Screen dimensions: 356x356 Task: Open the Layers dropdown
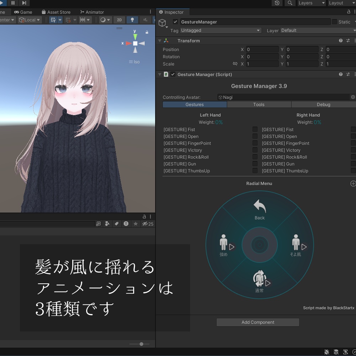312,3
